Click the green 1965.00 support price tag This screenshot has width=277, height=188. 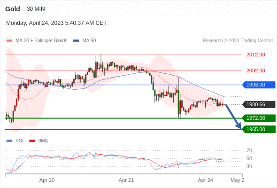tap(259, 129)
